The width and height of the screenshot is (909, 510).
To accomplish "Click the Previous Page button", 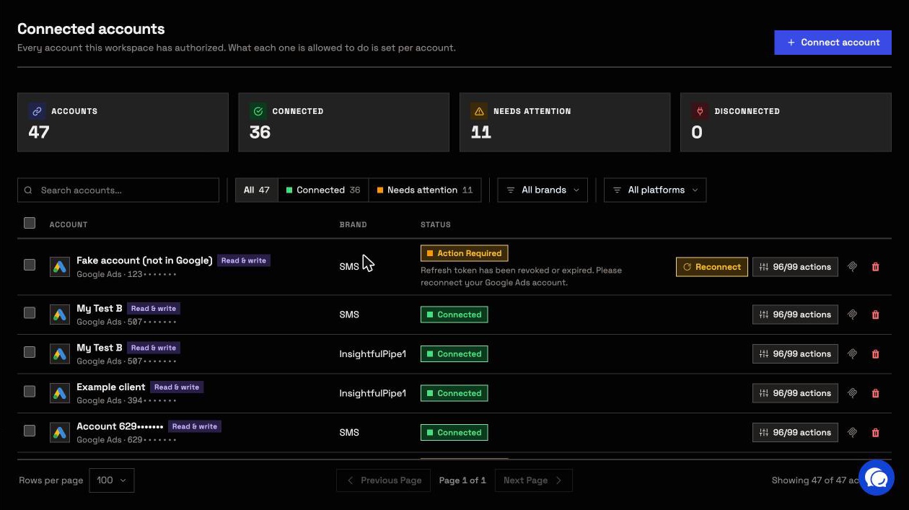I will click(x=384, y=480).
